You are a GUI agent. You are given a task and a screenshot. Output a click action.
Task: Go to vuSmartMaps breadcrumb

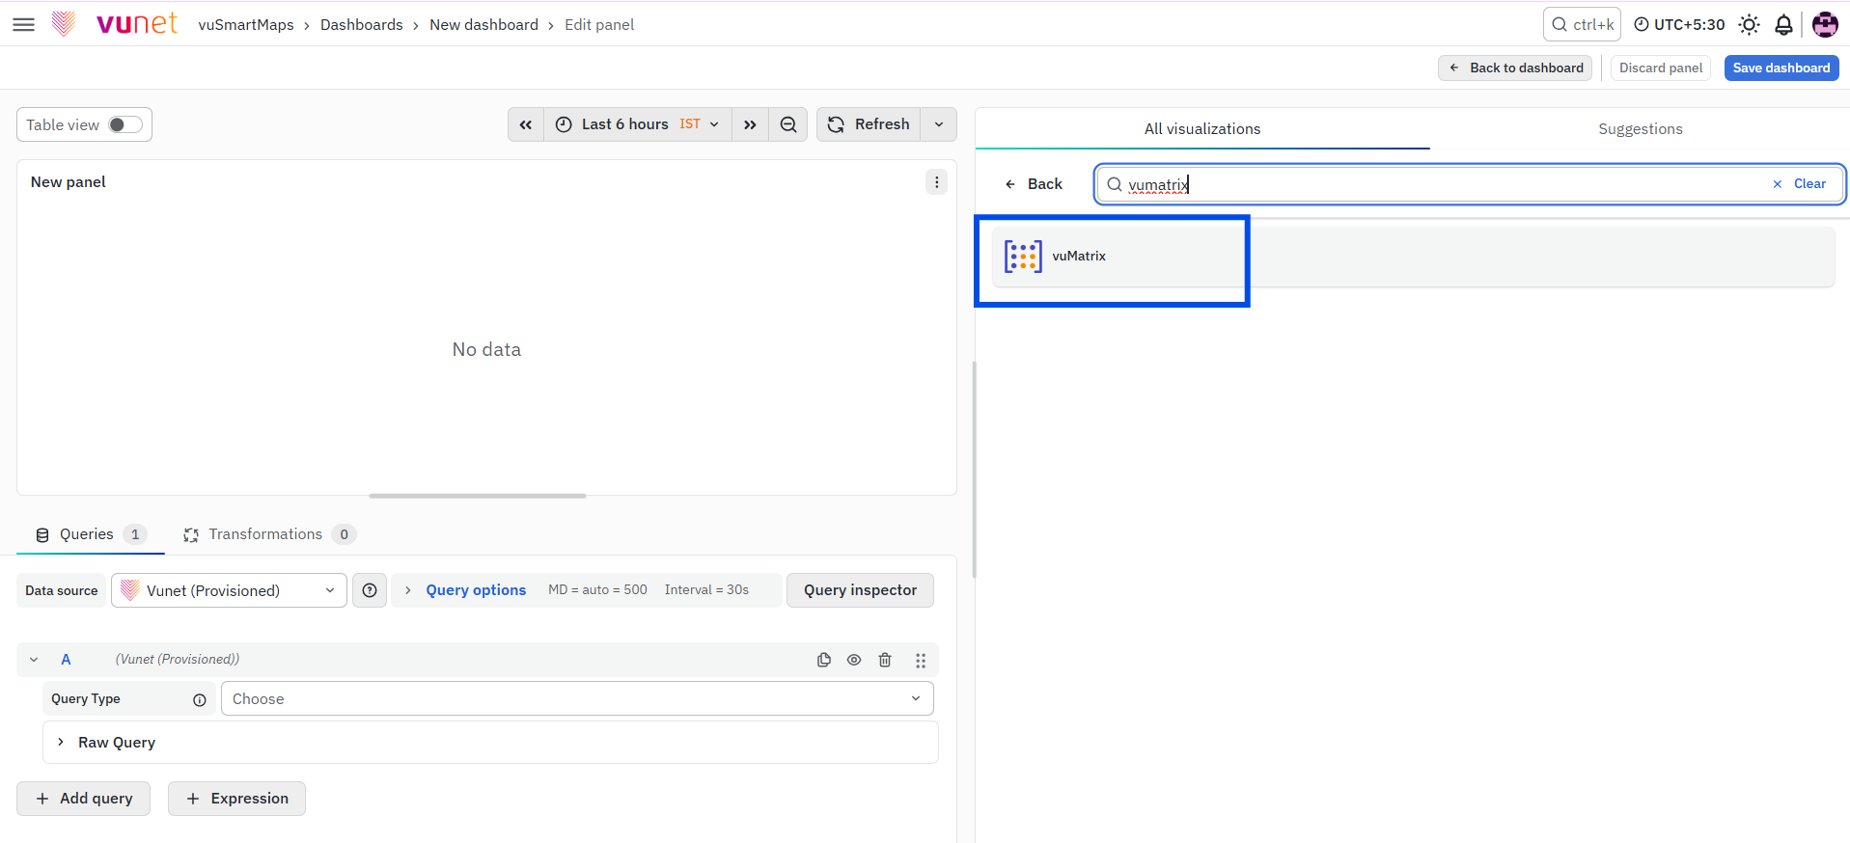pyautogui.click(x=246, y=25)
